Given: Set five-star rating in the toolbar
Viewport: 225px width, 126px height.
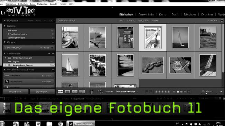Looking at the screenshot, I should 169,92.
